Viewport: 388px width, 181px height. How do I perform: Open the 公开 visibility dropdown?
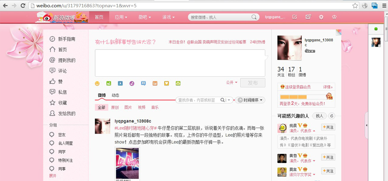(x=232, y=82)
